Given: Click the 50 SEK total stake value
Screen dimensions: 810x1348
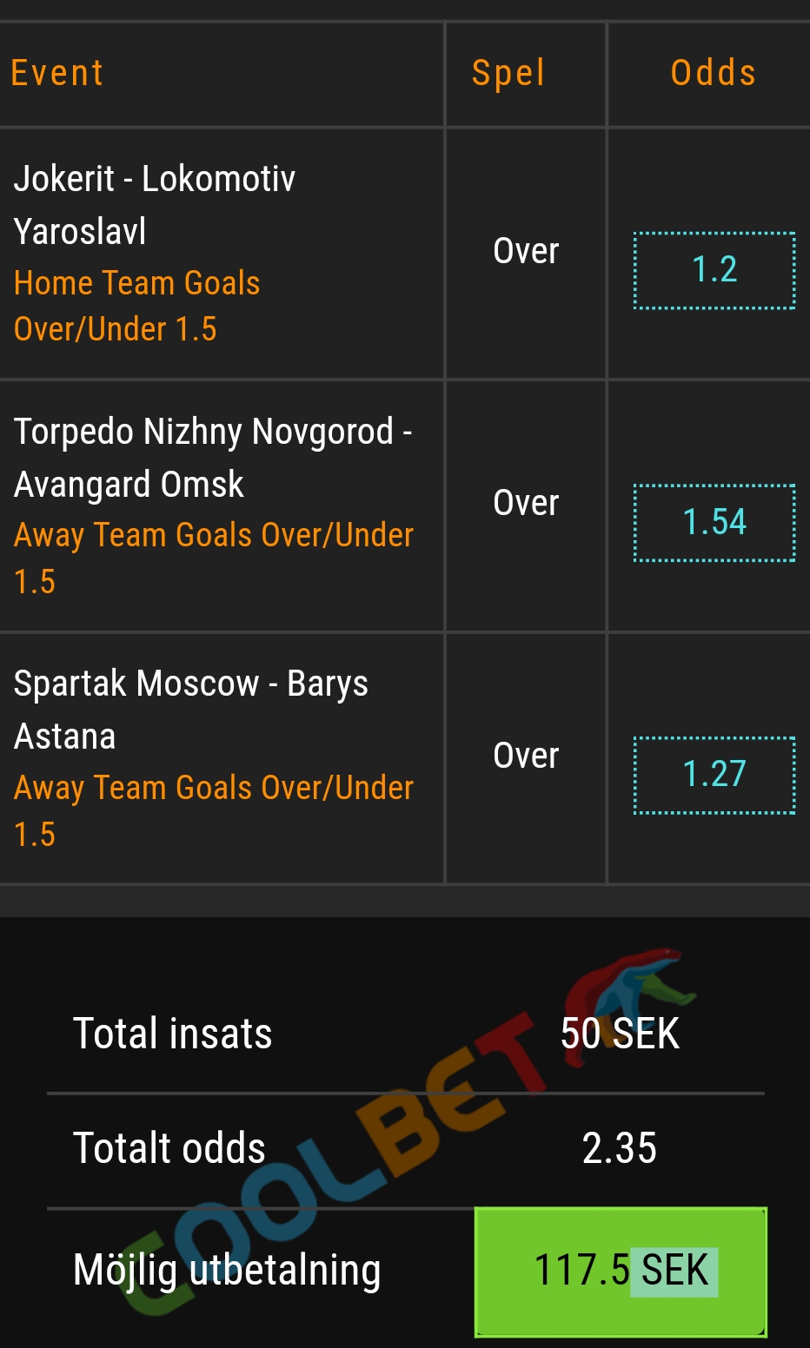Looking at the screenshot, I should click(x=620, y=1034).
